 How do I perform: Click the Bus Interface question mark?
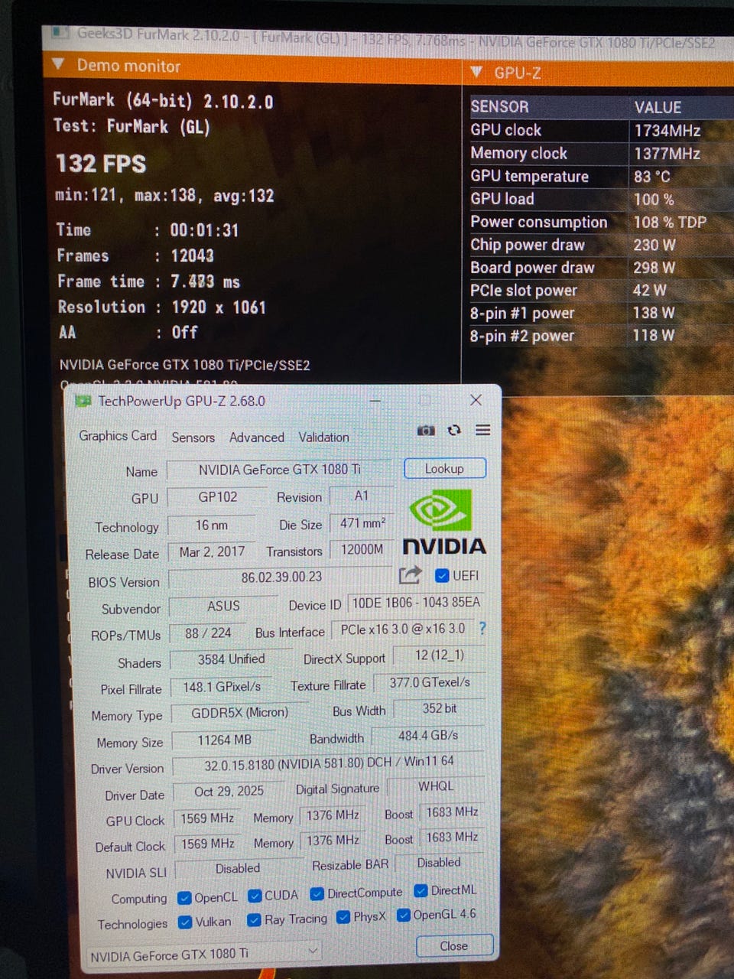[x=482, y=628]
